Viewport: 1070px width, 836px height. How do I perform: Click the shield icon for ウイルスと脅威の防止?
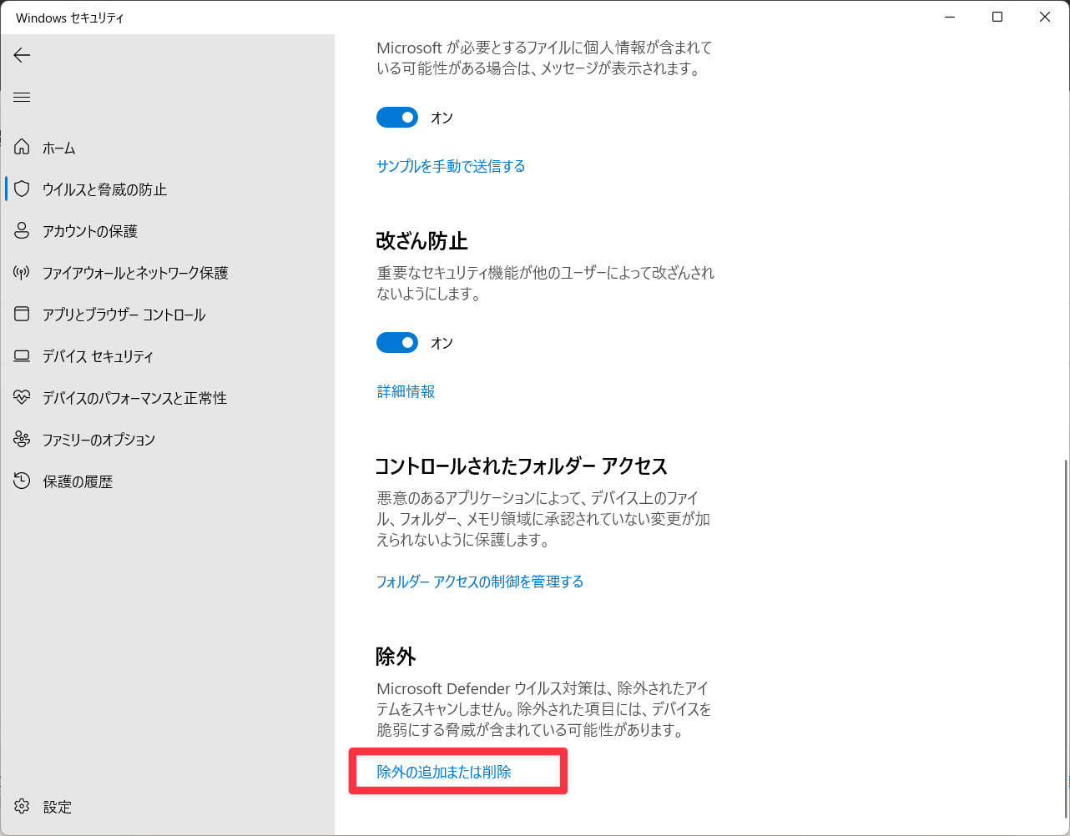(x=22, y=189)
